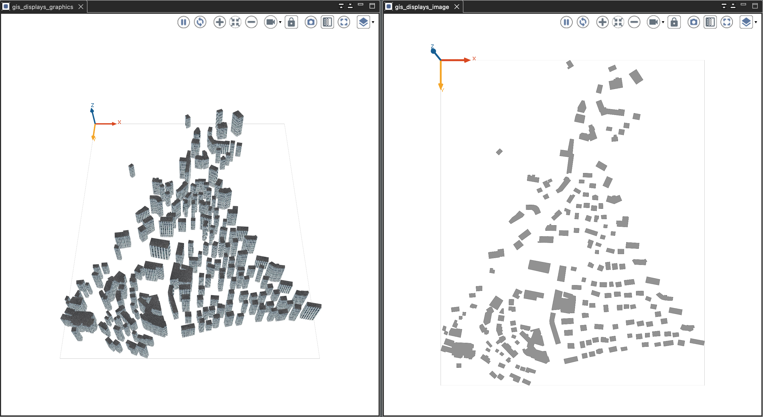This screenshot has height=417, width=763.
Task: Zoom in on gis_displays_graphics view
Action: click(x=220, y=22)
